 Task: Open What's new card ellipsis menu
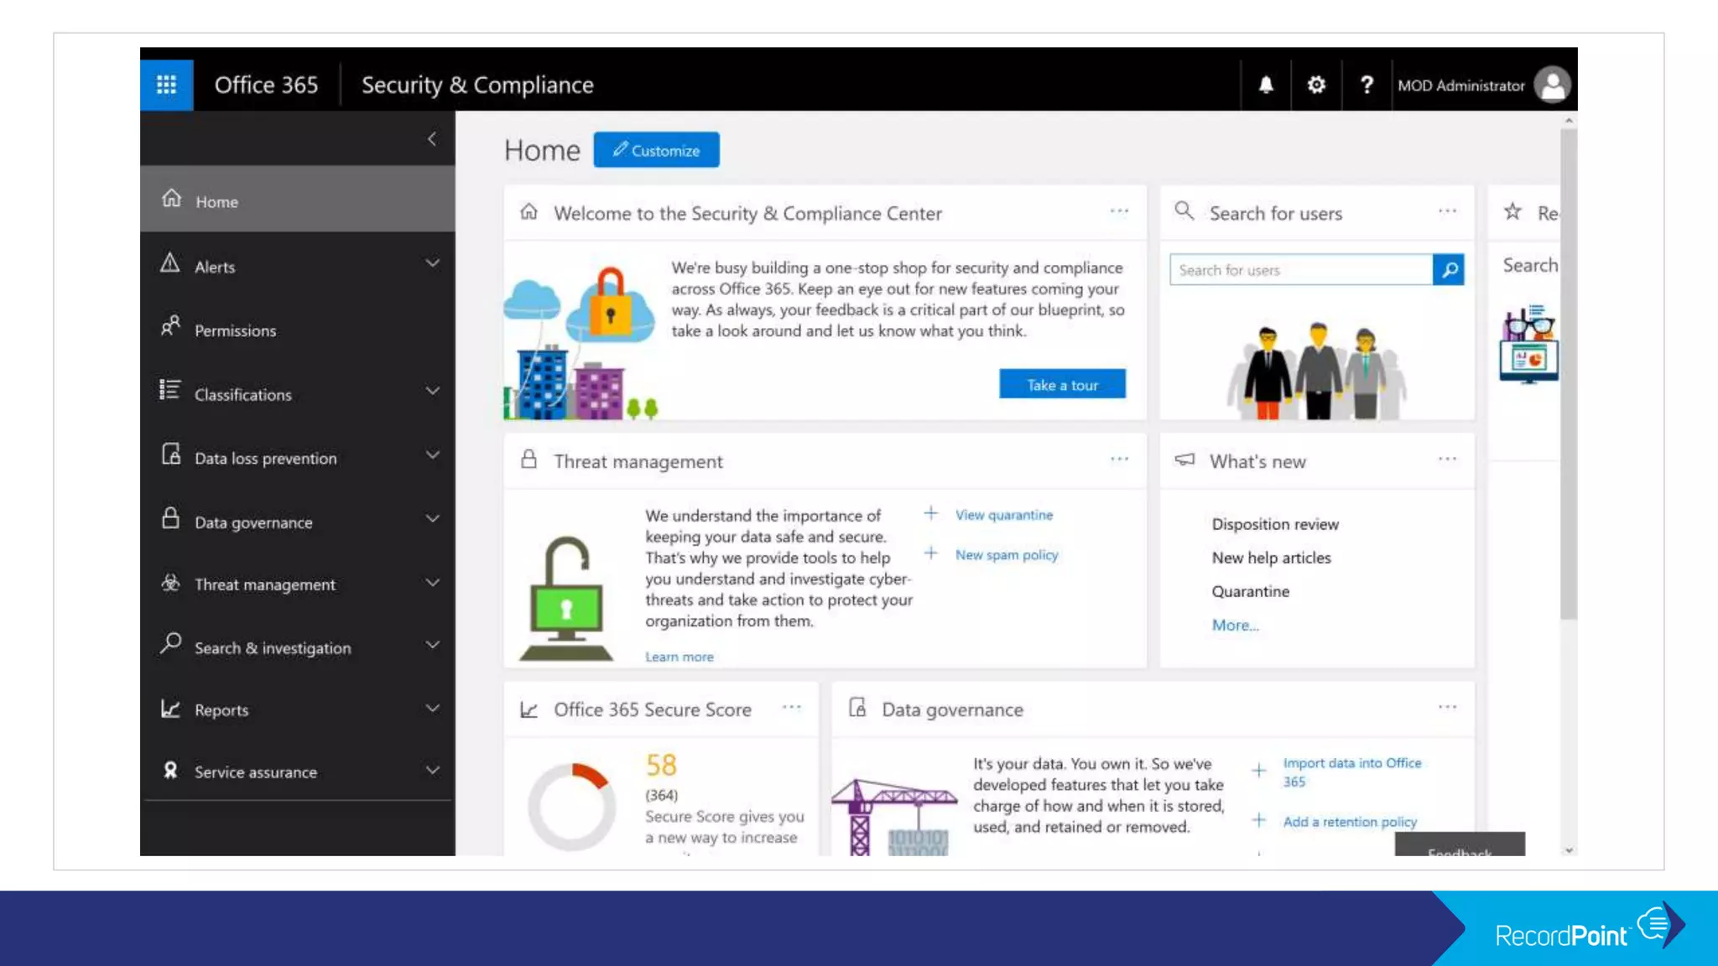(x=1447, y=460)
